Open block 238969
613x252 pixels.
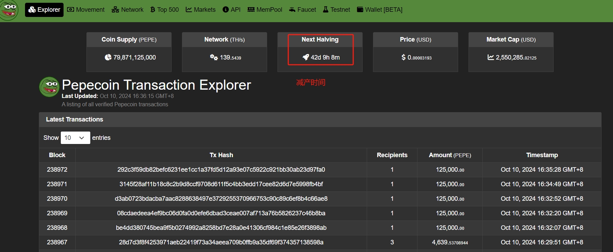(57, 213)
